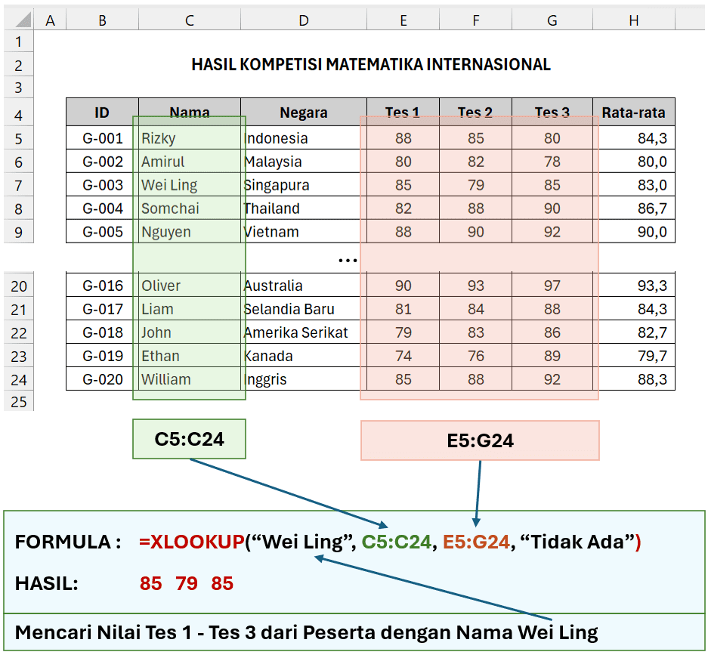The width and height of the screenshot is (708, 655).
Task: Click the country cell Vietnam
Action: pos(304,232)
